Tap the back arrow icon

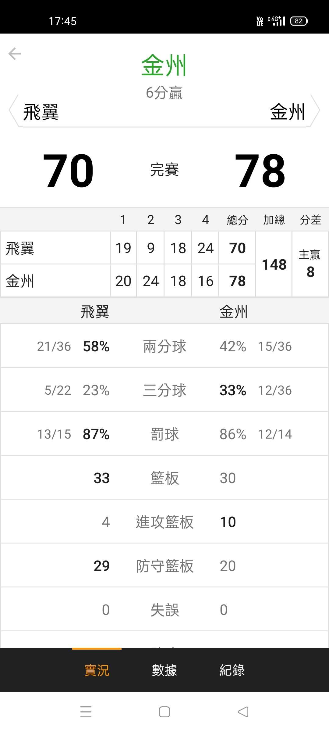point(15,54)
